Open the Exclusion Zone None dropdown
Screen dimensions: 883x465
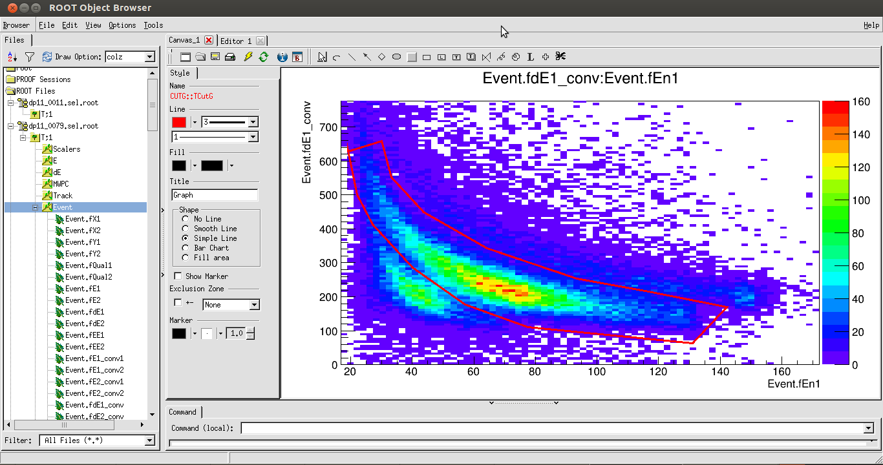click(x=255, y=305)
